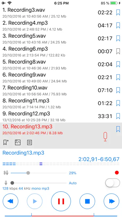Toggle bookmark for Recording10.wav
The width and height of the screenshot is (122, 217).
[118, 90]
